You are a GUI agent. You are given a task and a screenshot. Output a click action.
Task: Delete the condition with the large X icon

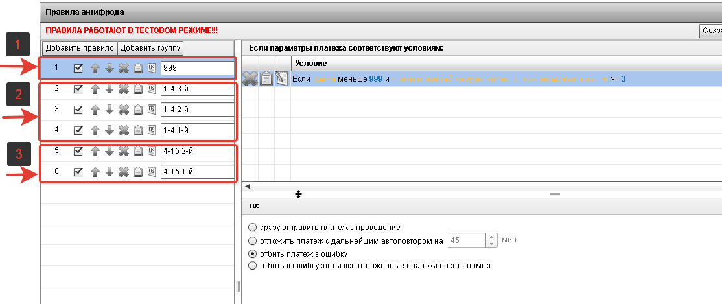click(250, 78)
